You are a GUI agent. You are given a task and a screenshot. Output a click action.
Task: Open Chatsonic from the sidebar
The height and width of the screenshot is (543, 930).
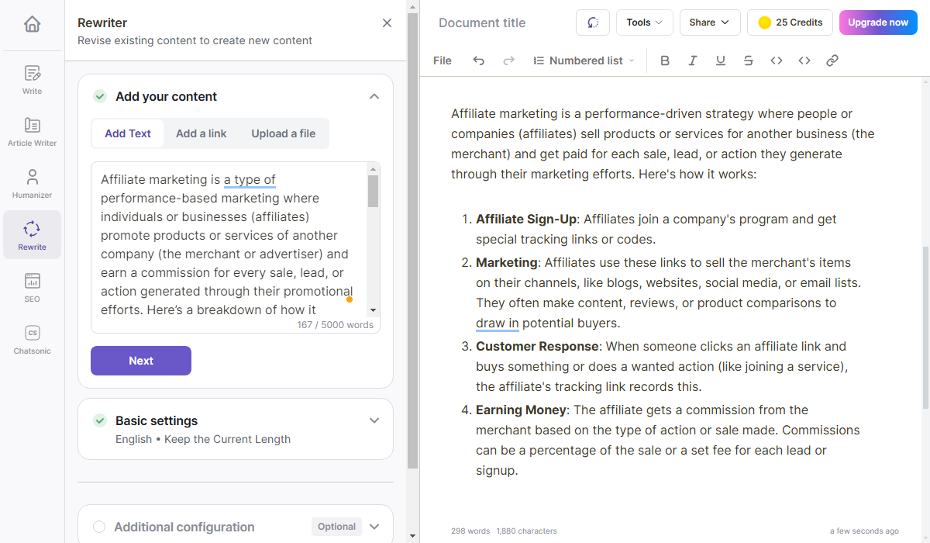point(32,339)
